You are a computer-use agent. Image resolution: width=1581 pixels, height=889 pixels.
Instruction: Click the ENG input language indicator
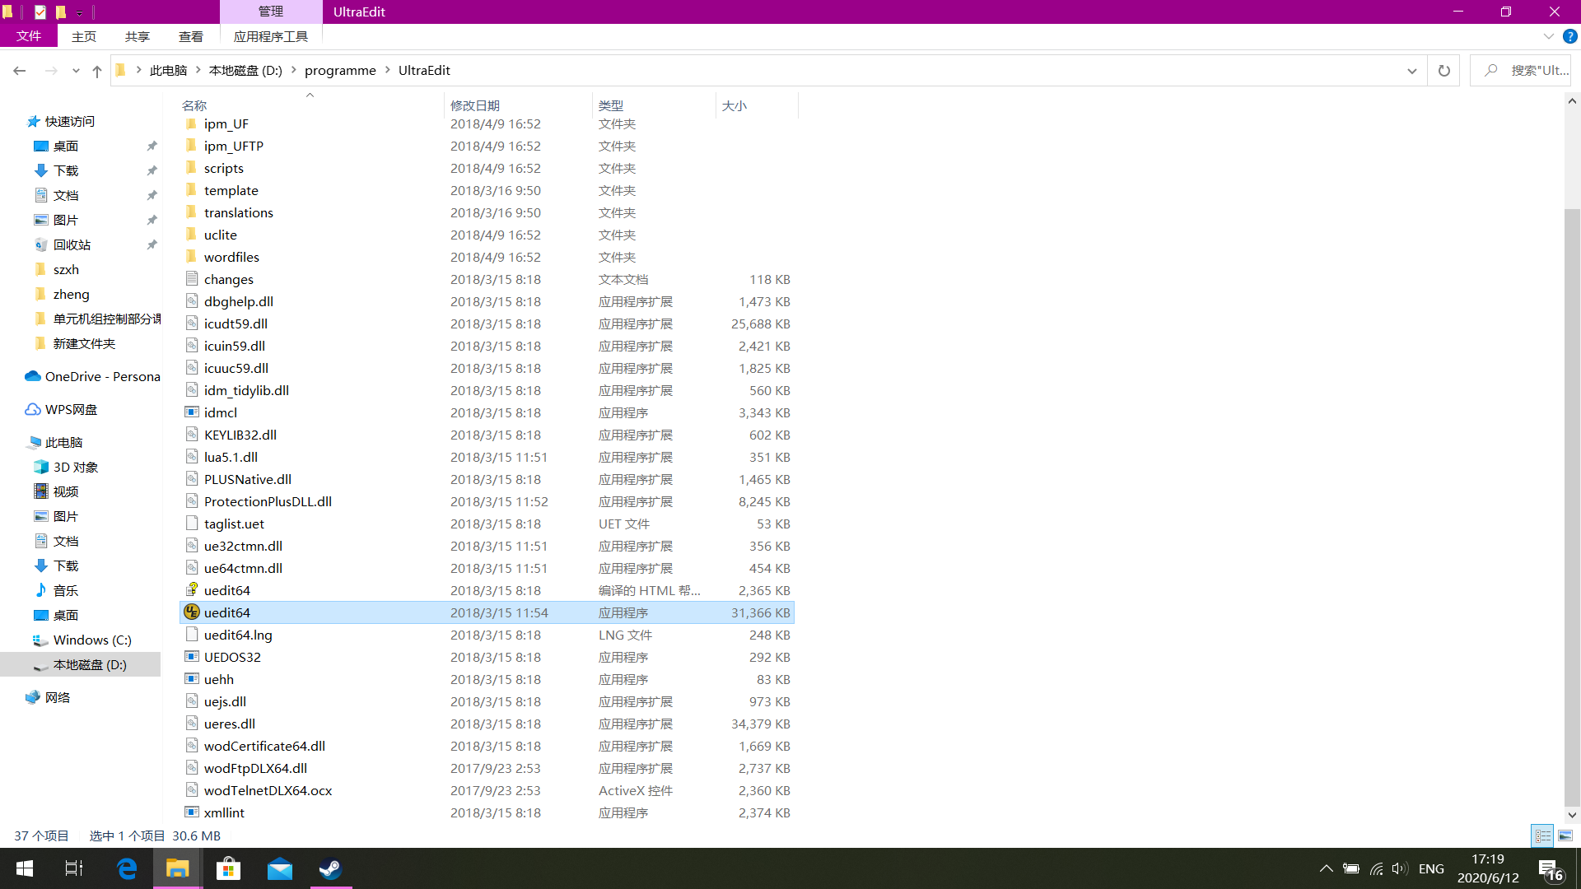pyautogui.click(x=1431, y=868)
